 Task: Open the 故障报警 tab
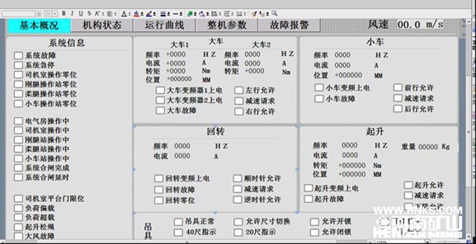[x=289, y=25]
